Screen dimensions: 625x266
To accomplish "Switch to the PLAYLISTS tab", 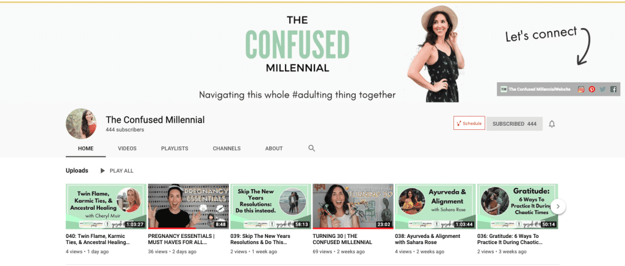I will (175, 148).
